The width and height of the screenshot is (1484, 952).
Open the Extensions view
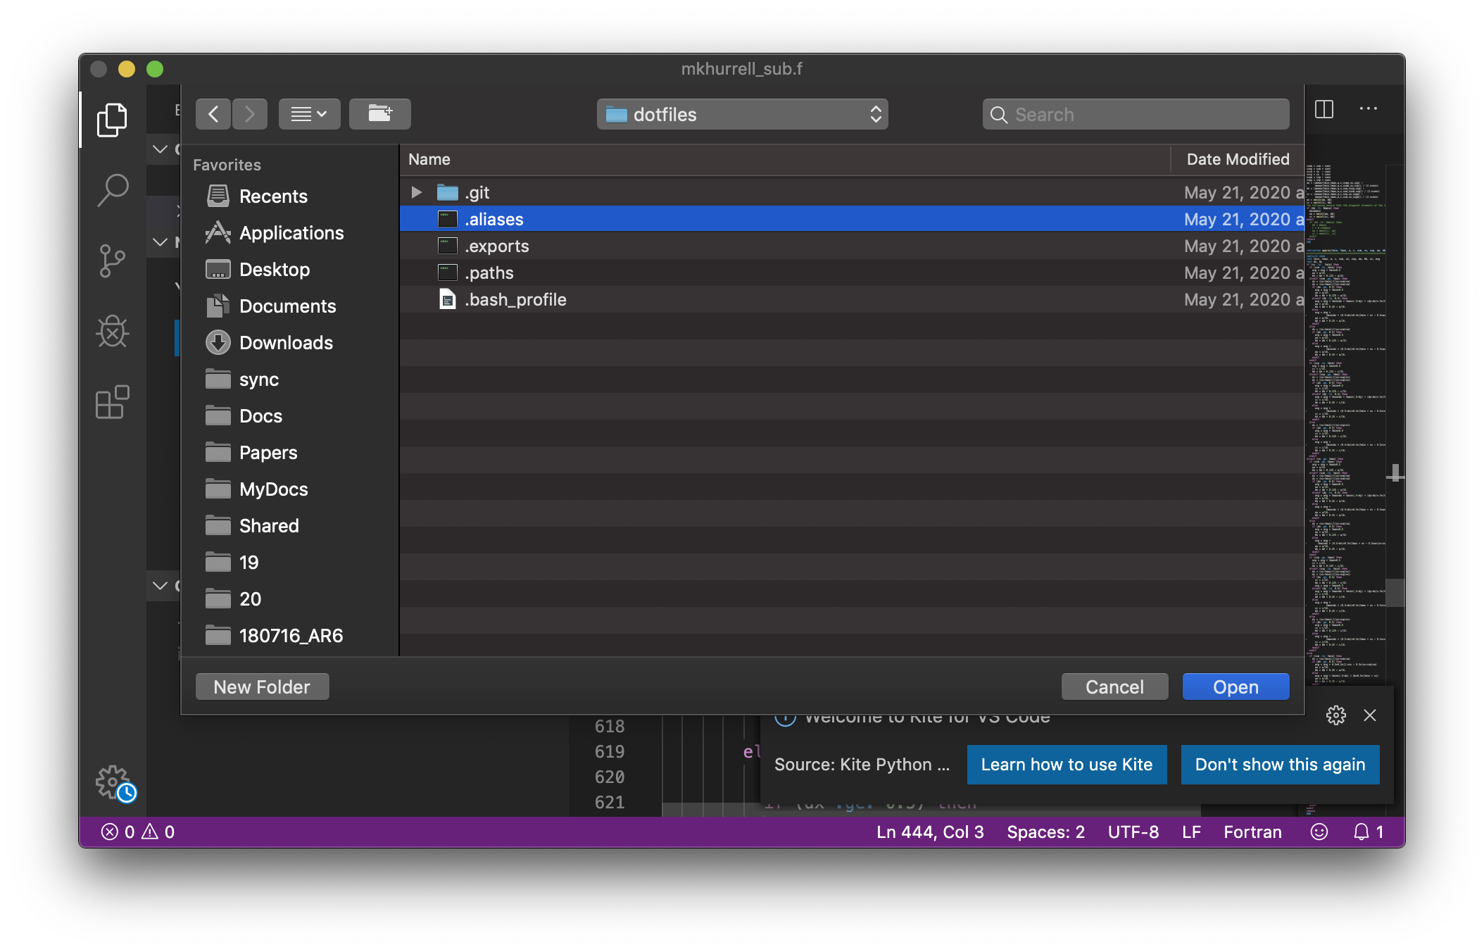112,402
